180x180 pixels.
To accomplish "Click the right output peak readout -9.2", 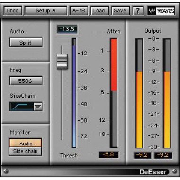I will click(163, 155).
